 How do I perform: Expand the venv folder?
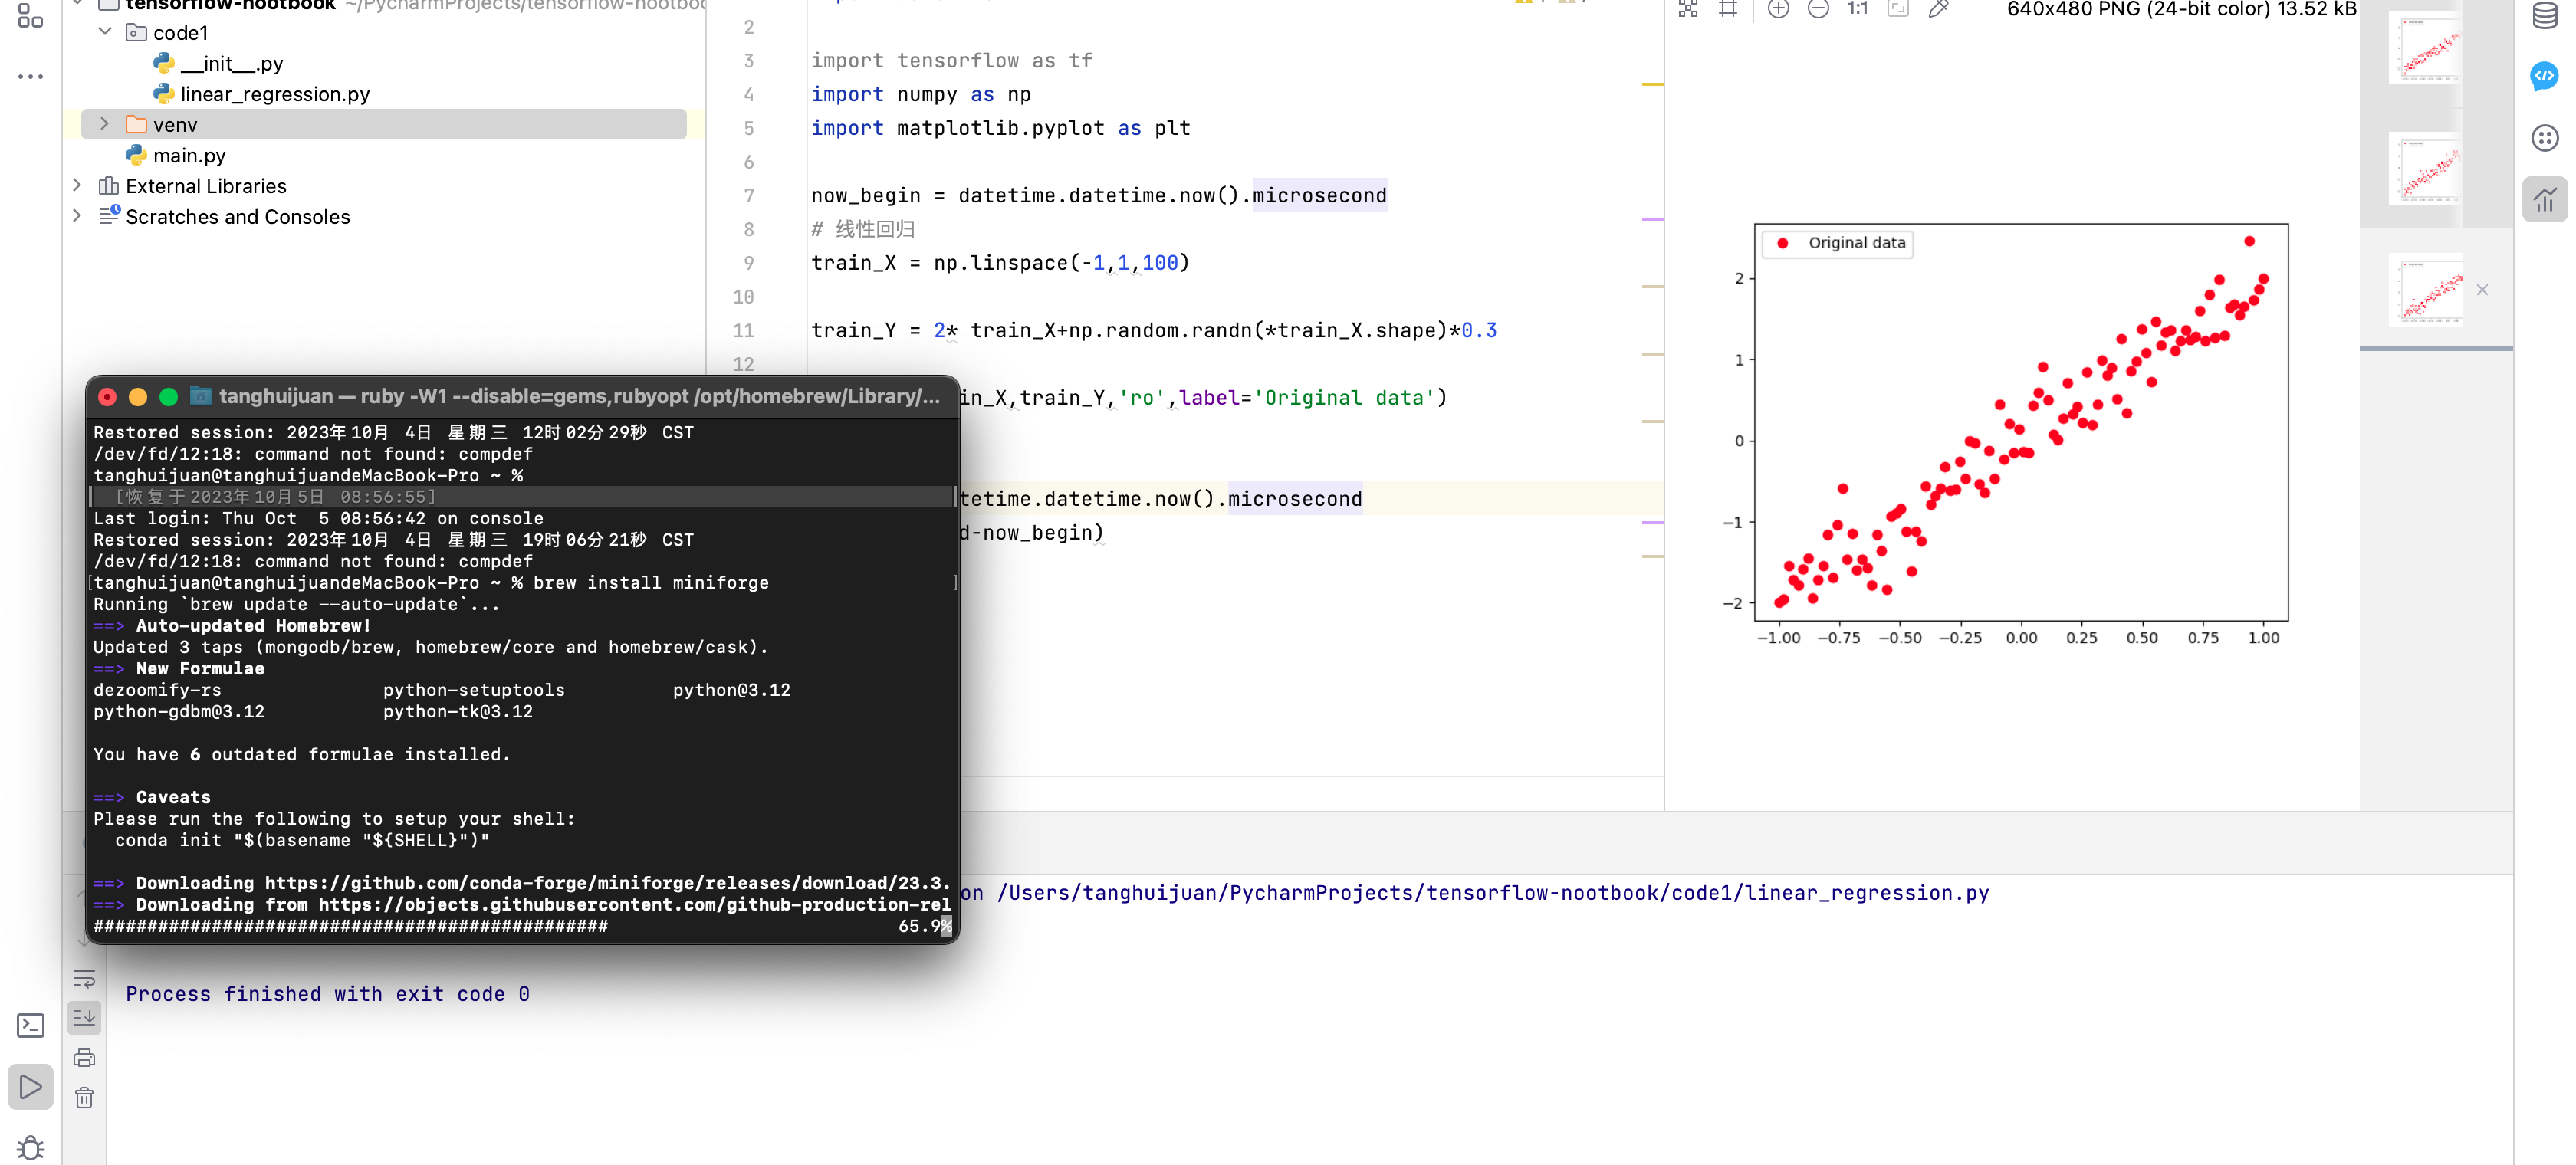(104, 124)
